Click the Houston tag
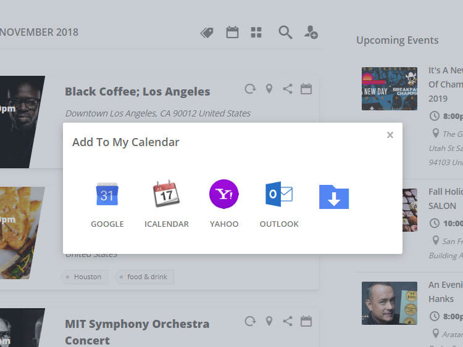Image resolution: width=463 pixels, height=347 pixels. [x=85, y=277]
